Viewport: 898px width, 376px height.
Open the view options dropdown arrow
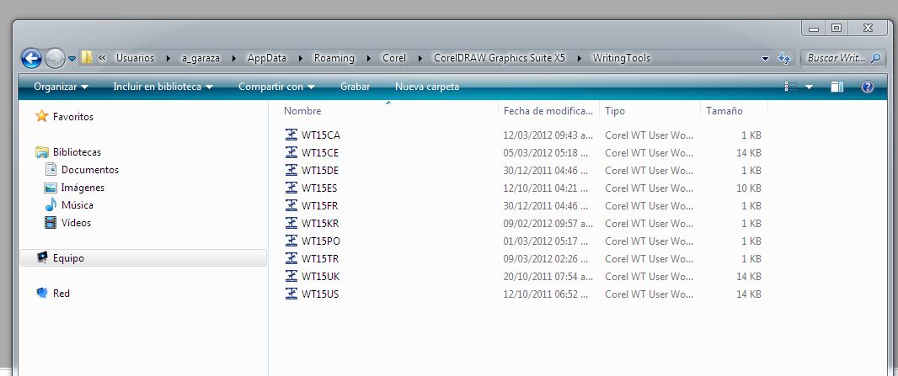tap(809, 87)
